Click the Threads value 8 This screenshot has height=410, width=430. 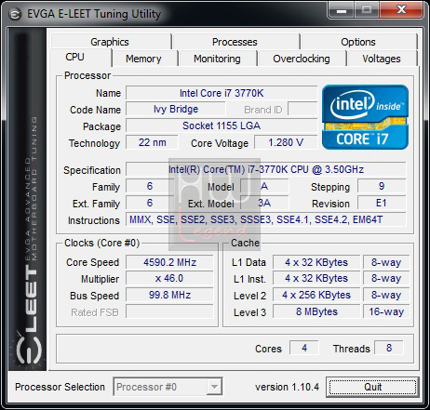click(x=389, y=348)
